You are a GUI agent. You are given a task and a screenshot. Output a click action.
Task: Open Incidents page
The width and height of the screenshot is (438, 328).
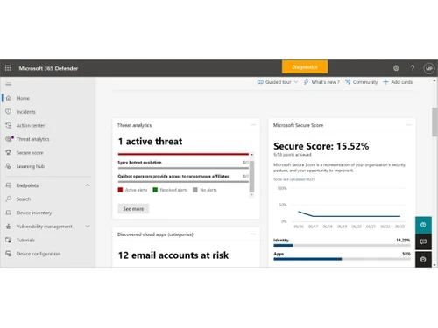click(x=26, y=112)
